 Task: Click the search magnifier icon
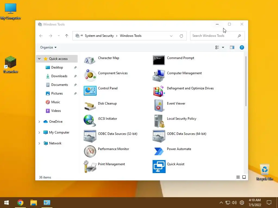(x=239, y=36)
